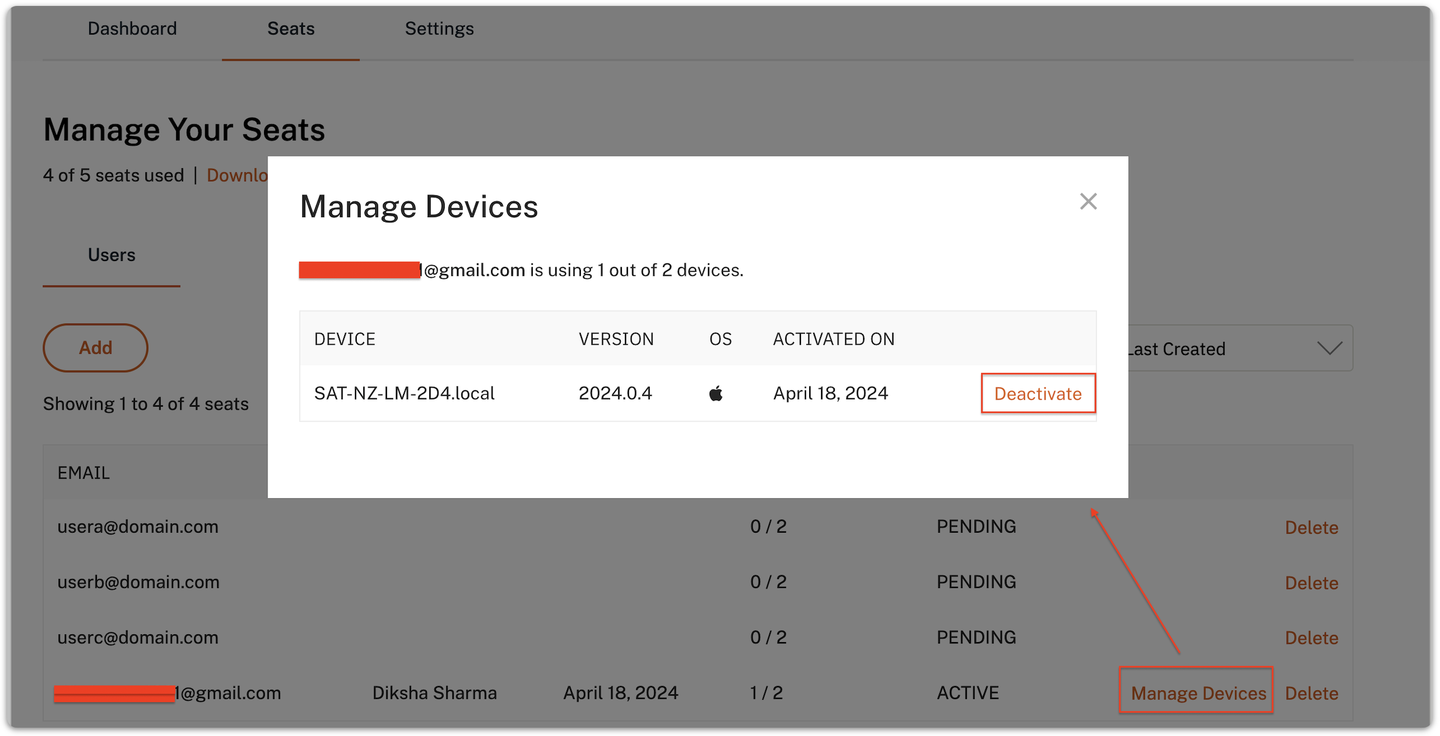
Task: Click the ACTIVATED ON column header
Action: pos(834,339)
